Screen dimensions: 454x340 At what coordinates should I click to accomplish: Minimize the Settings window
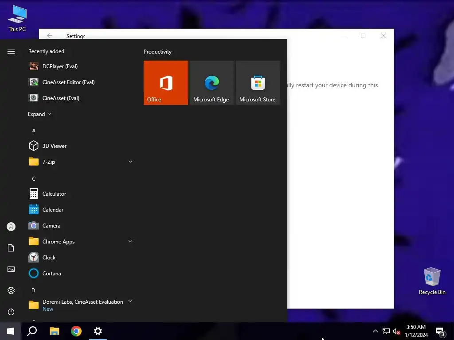click(343, 36)
